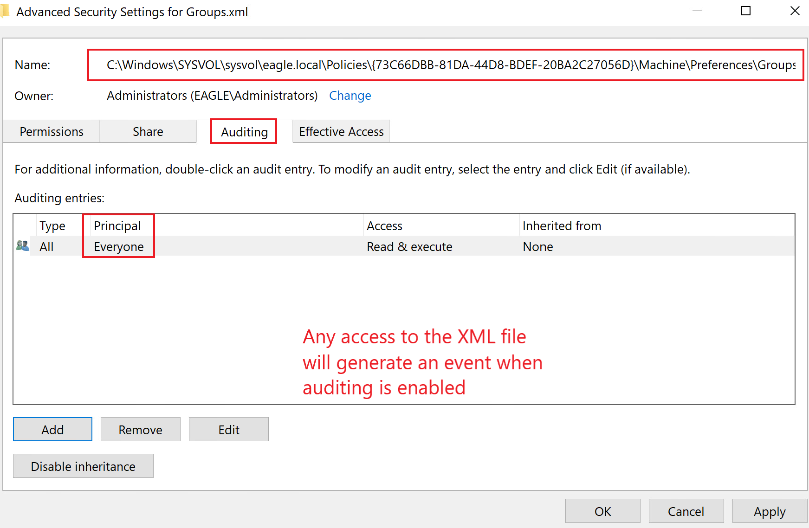Click the Change link to modify the owner
The image size is (809, 528).
(x=350, y=96)
